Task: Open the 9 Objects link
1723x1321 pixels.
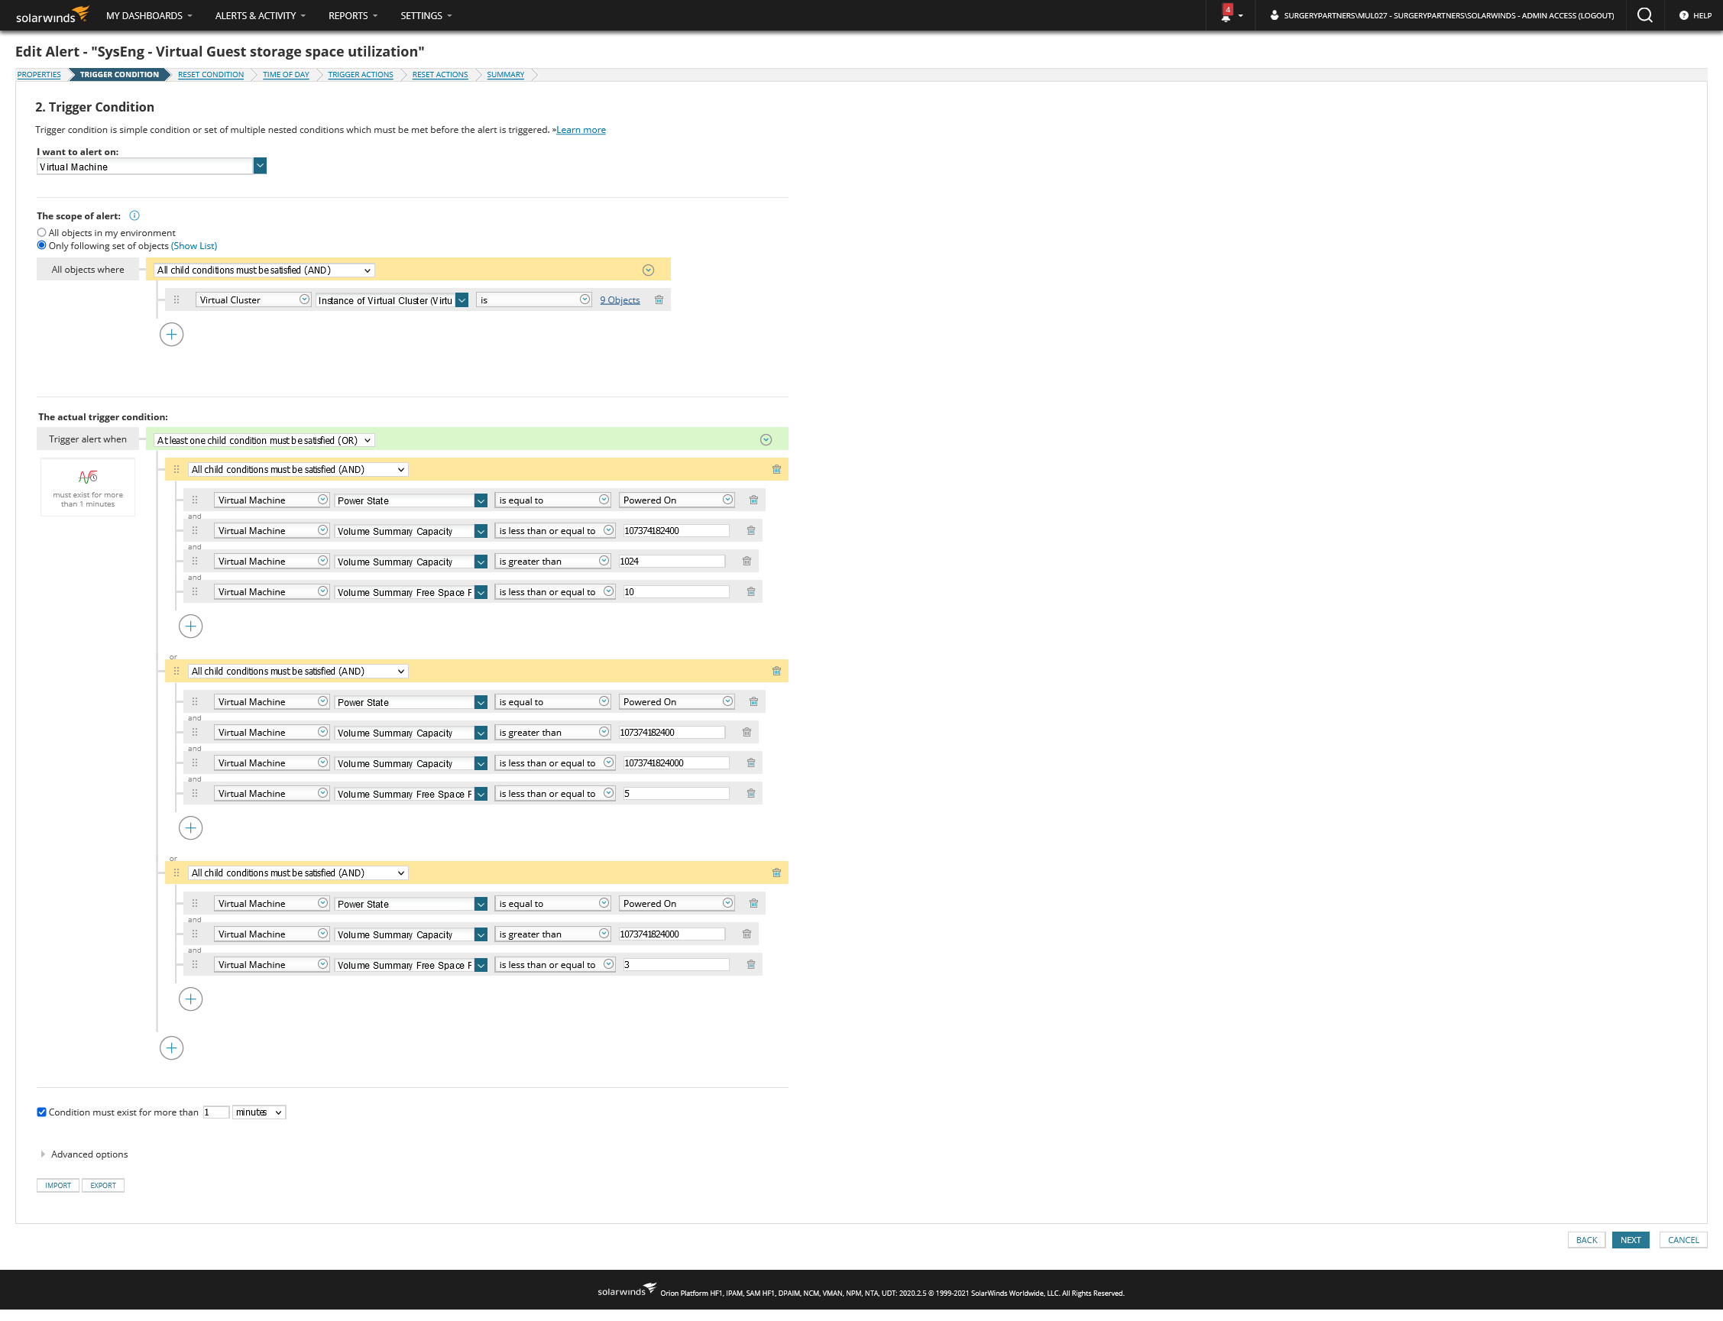Action: (x=620, y=300)
